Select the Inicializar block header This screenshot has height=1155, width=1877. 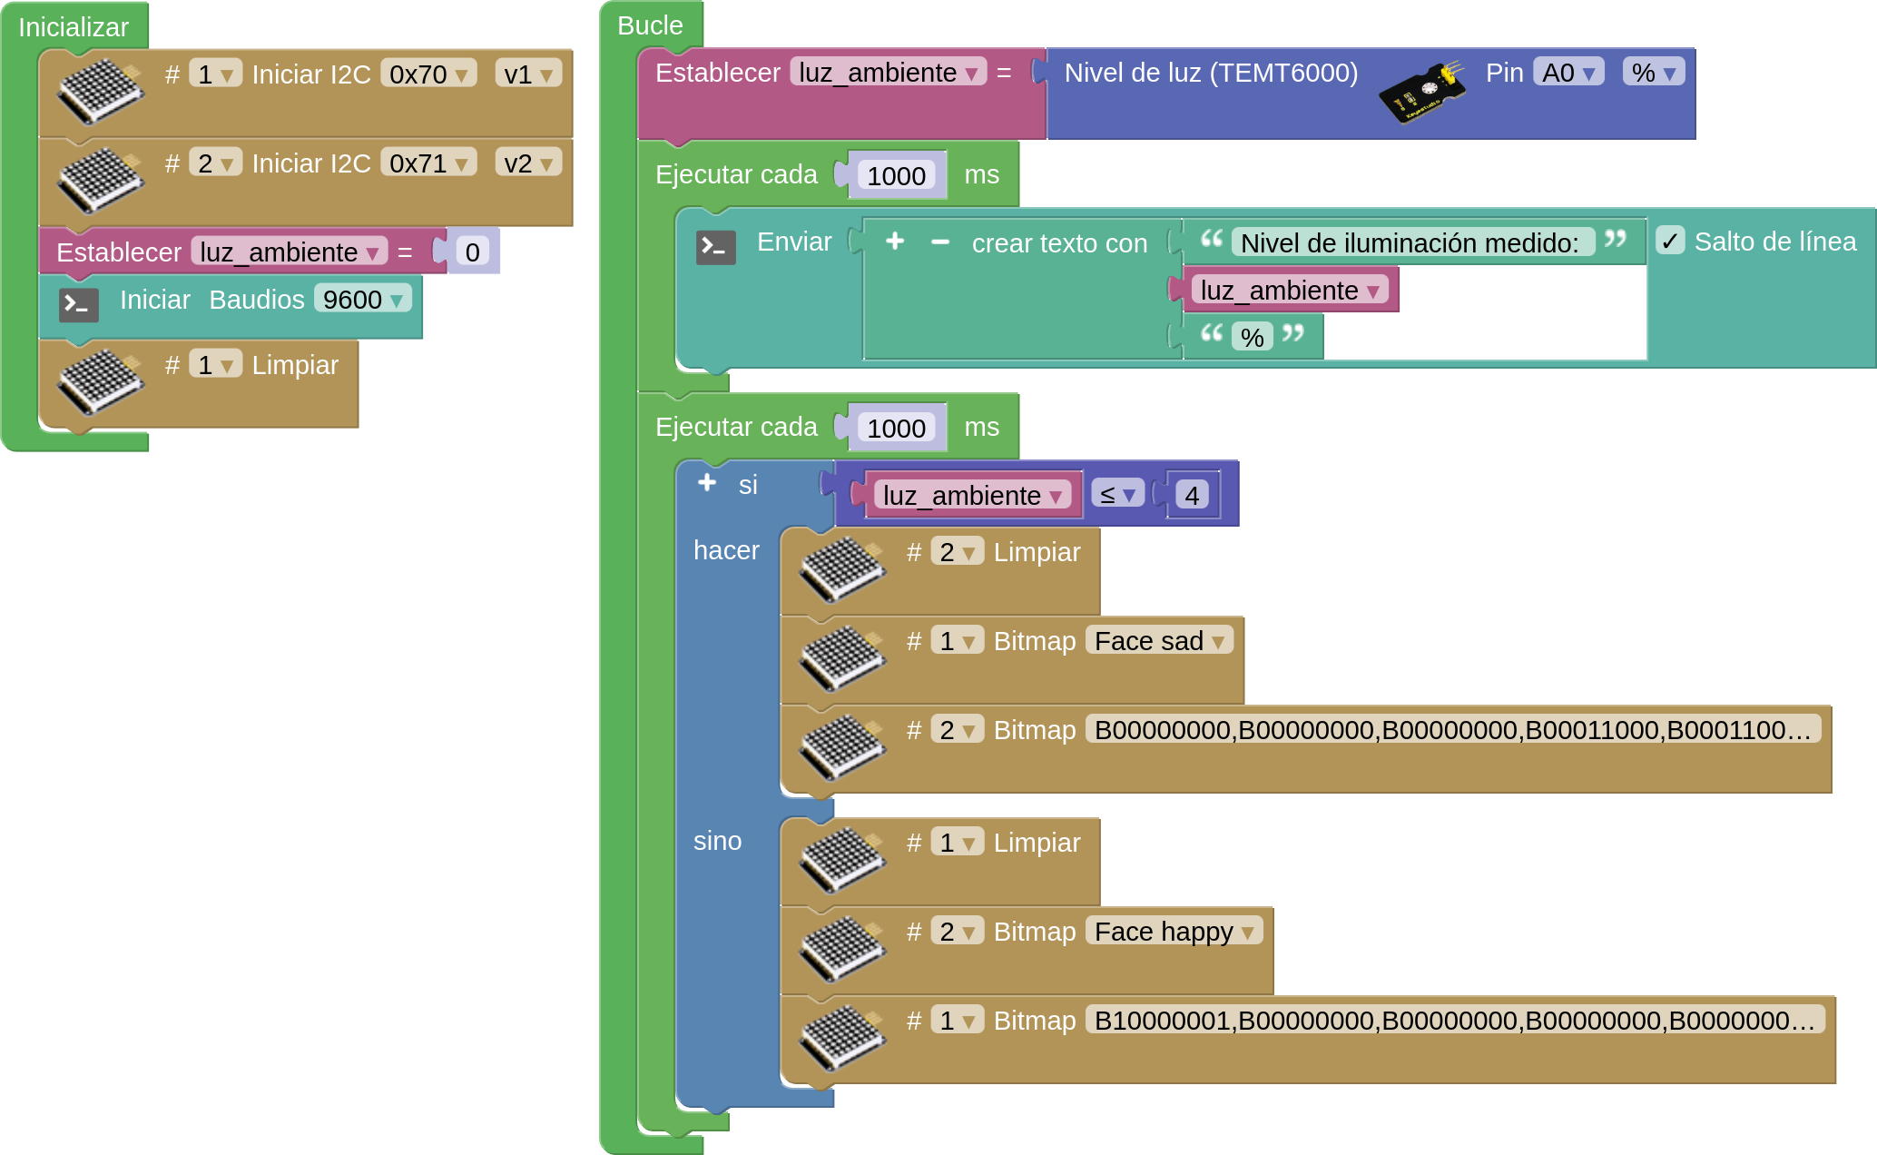pos(74,26)
